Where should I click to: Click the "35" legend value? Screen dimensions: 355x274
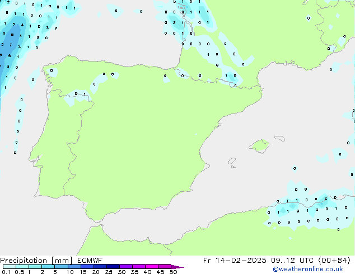[134, 272]
